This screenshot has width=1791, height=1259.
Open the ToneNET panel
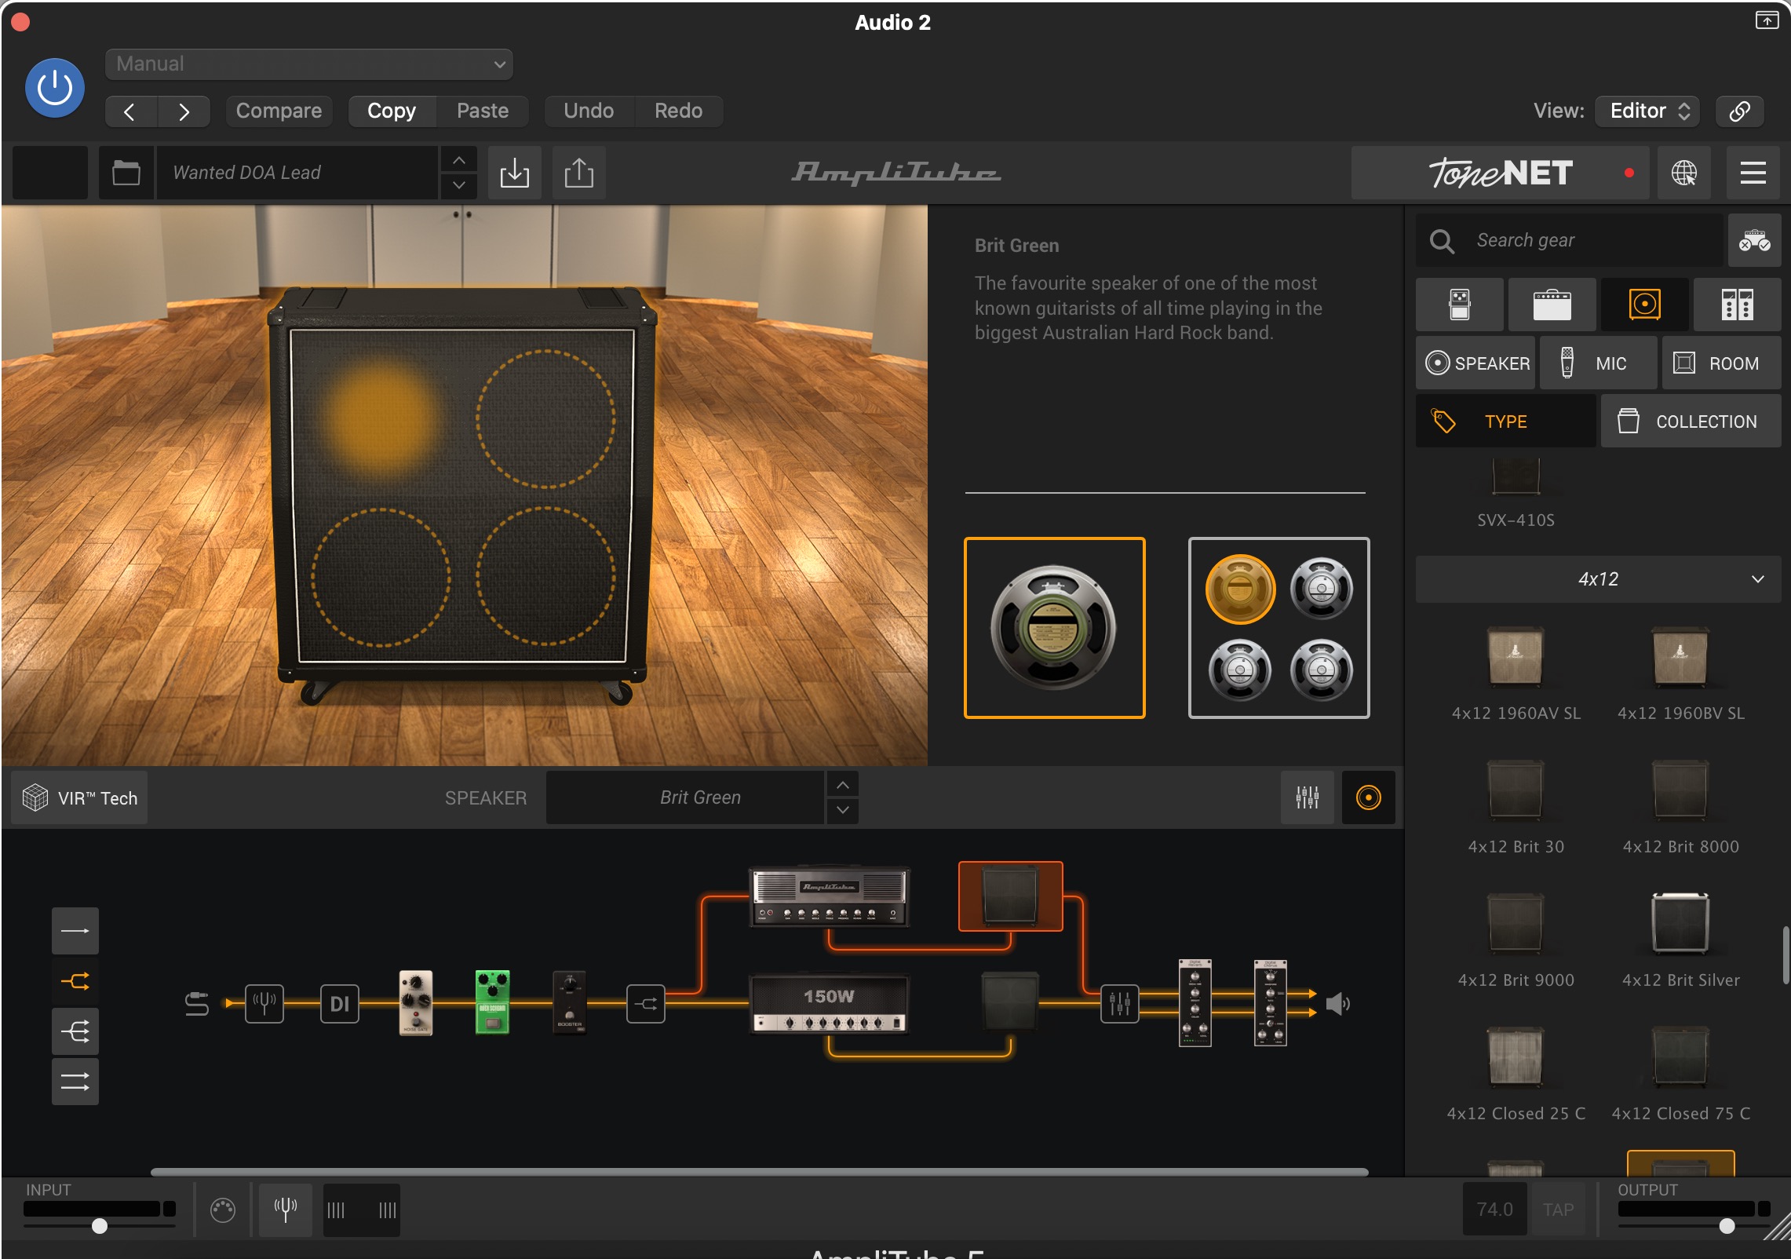[x=1500, y=172]
